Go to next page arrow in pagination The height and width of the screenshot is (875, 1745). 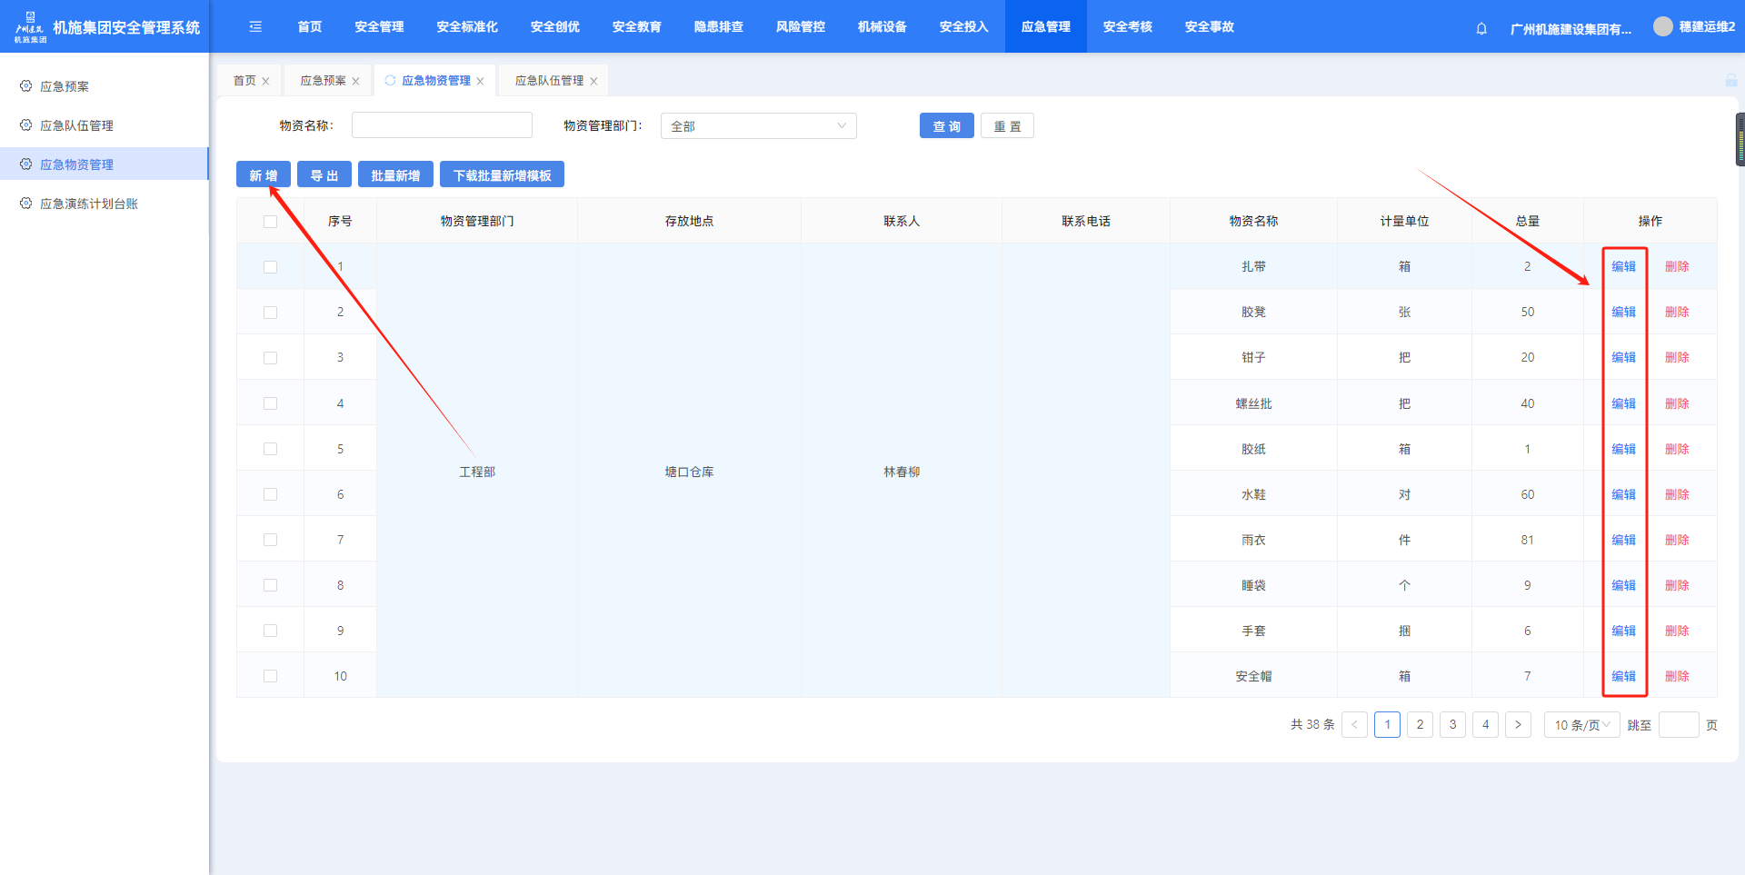click(1518, 724)
